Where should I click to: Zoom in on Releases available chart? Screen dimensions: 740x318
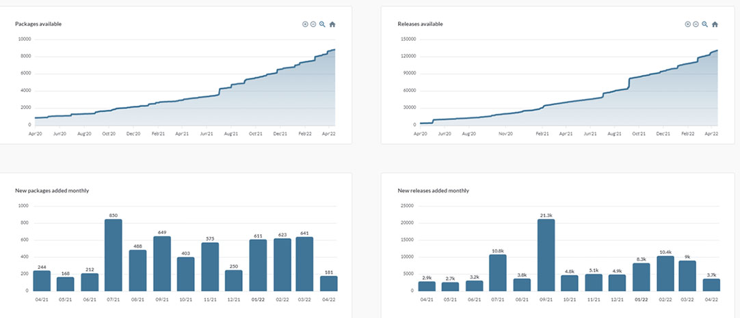click(x=687, y=25)
